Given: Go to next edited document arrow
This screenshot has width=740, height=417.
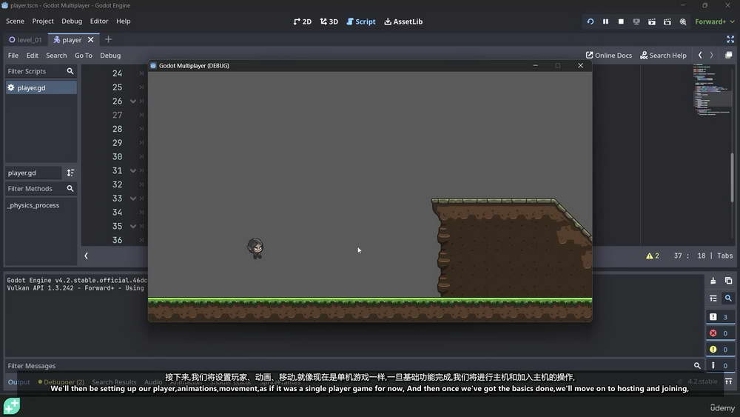Looking at the screenshot, I should pyautogui.click(x=712, y=56).
